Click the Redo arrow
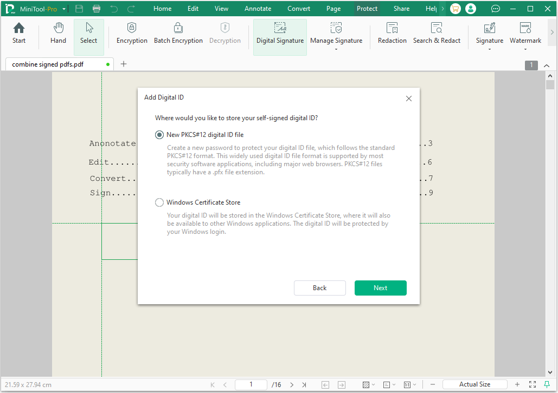 coord(131,9)
